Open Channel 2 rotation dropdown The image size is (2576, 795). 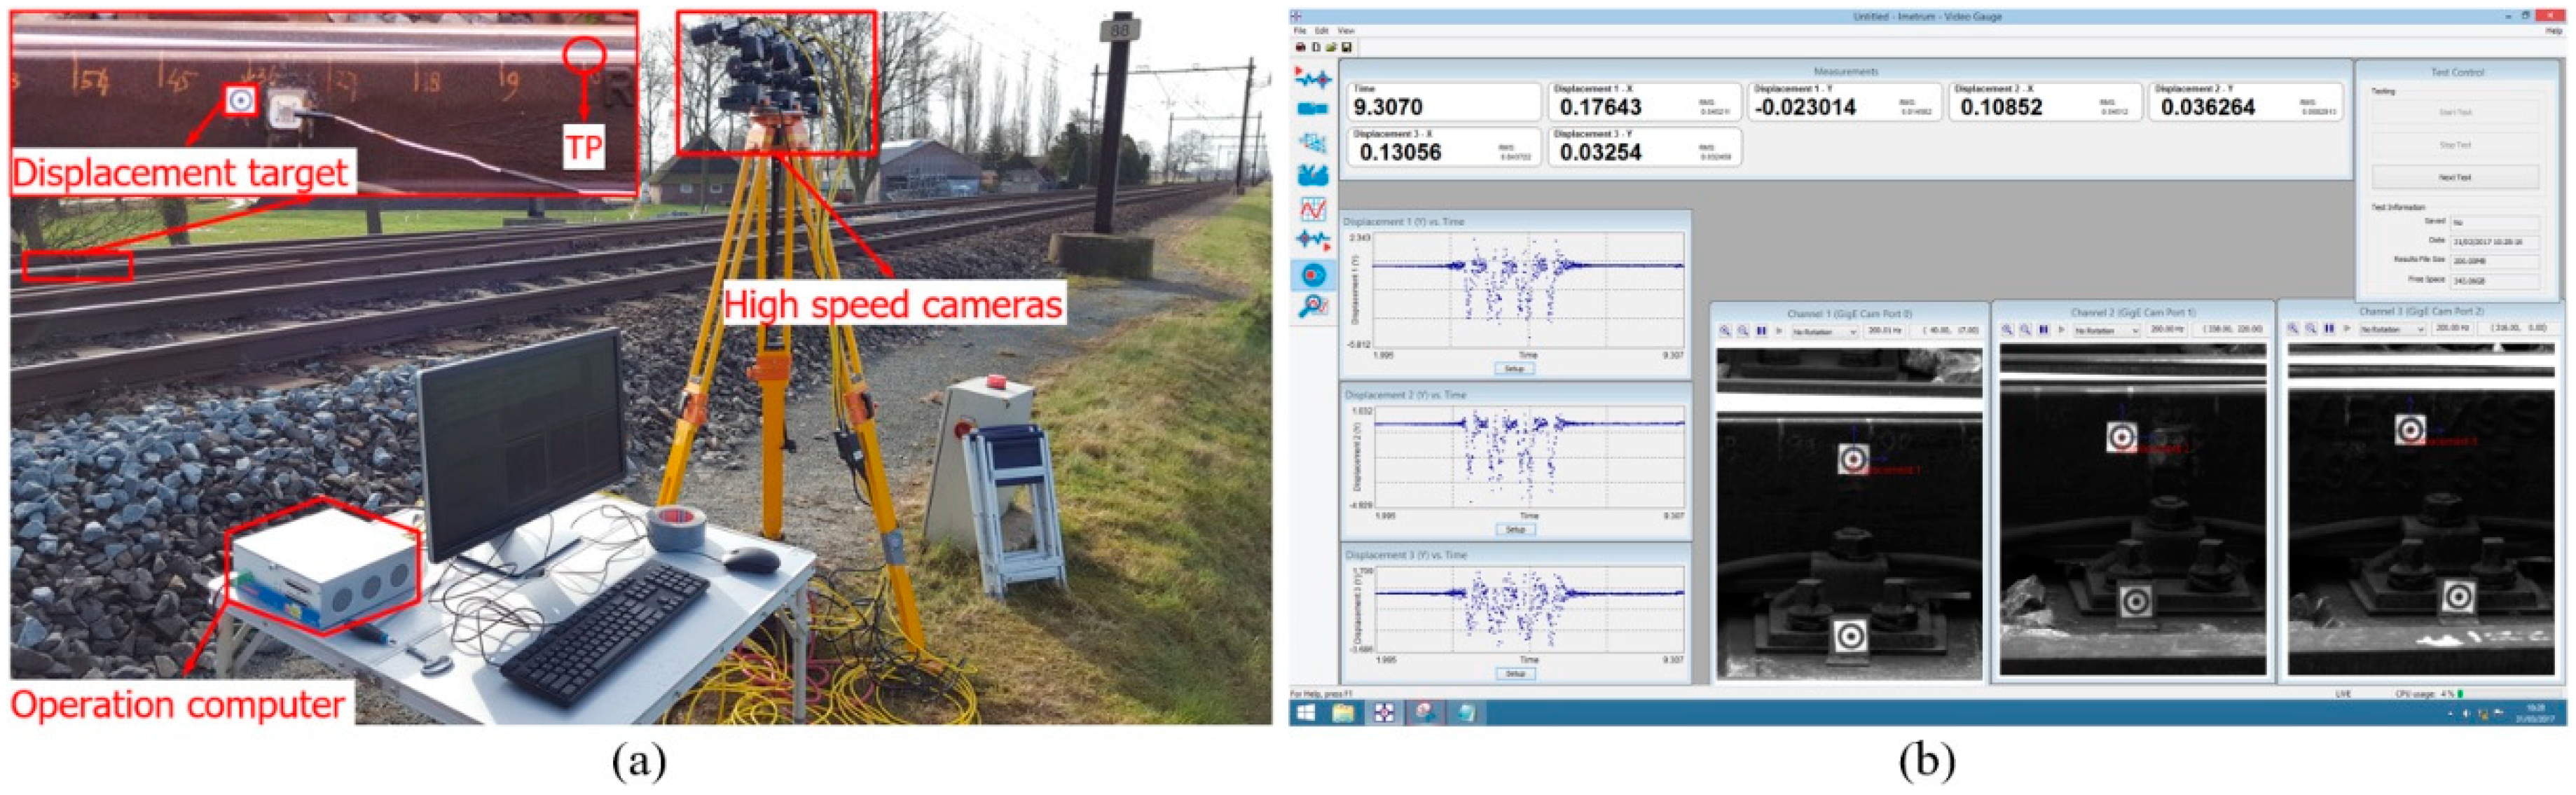pyautogui.click(x=2106, y=330)
